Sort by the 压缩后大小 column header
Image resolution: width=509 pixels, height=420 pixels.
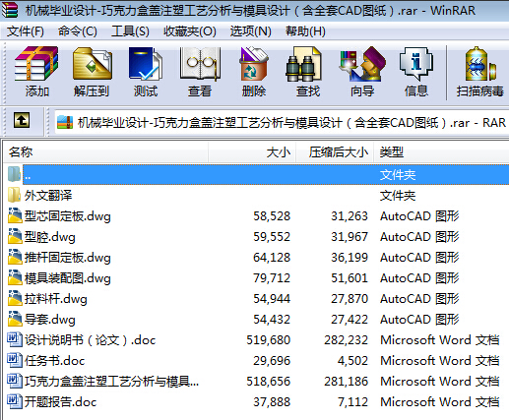[335, 152]
